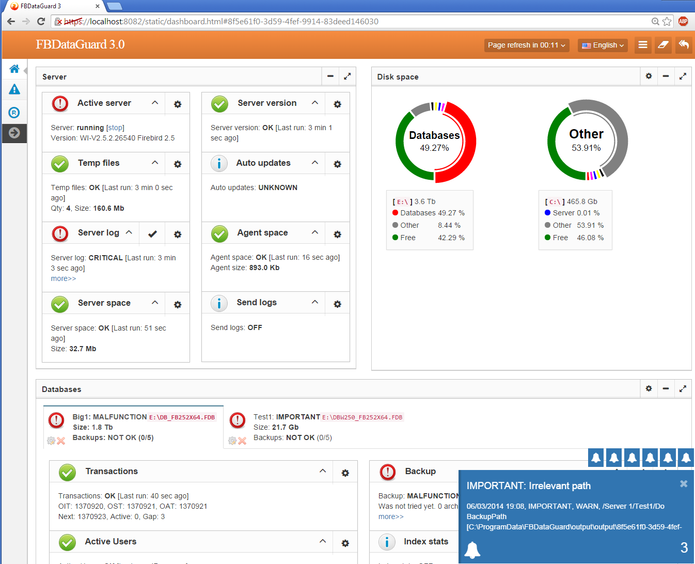Image resolution: width=695 pixels, height=564 pixels.
Task: Remove Test1 database with red X
Action: click(x=242, y=441)
